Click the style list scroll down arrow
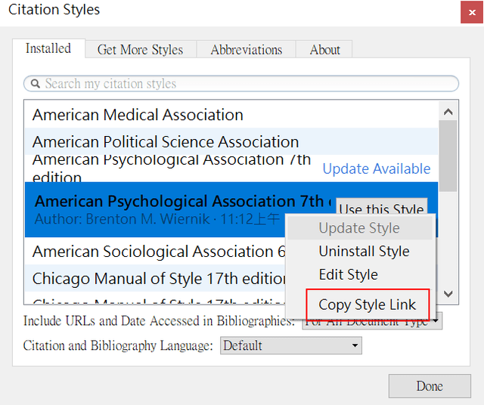484x405 pixels. tap(448, 294)
